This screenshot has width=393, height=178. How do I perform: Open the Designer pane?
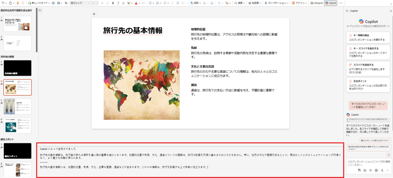tap(316, 3)
